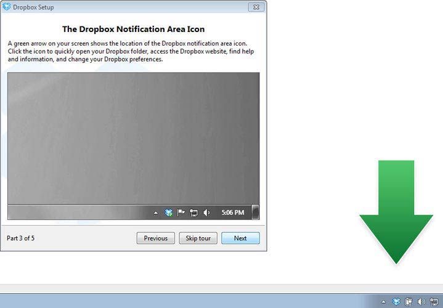Viewport: 443px width, 308px height.
Task: Close the Dropbox Setup dialog
Action: pos(256,7)
